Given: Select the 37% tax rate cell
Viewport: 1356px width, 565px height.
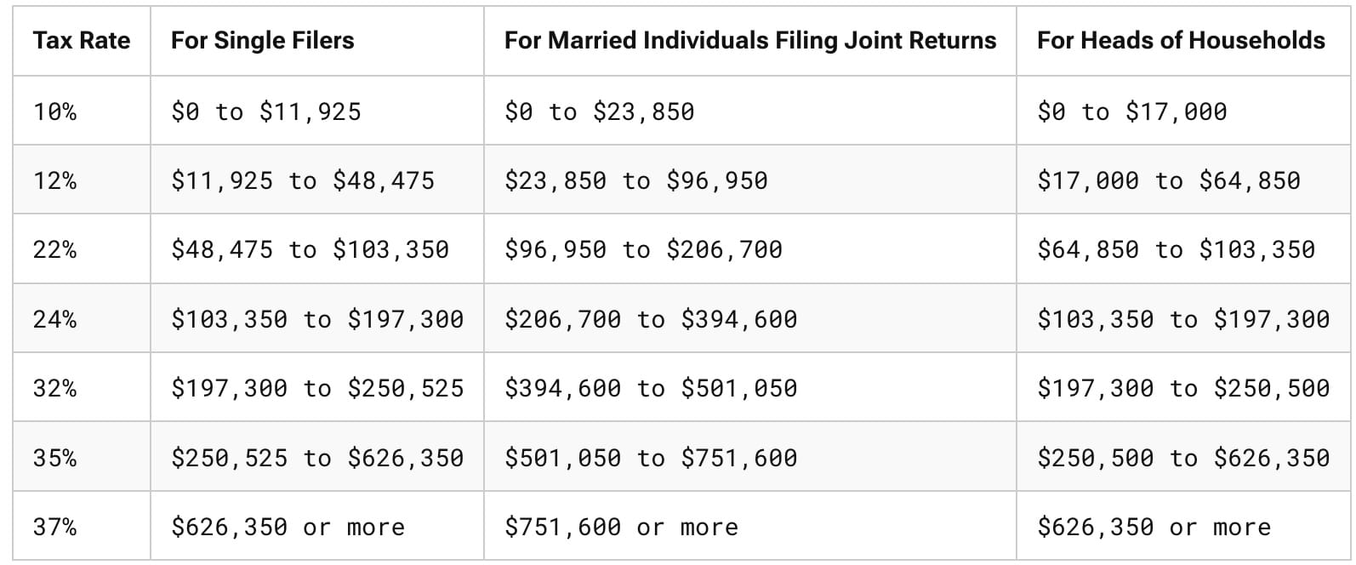Looking at the screenshot, I should pos(55,527).
